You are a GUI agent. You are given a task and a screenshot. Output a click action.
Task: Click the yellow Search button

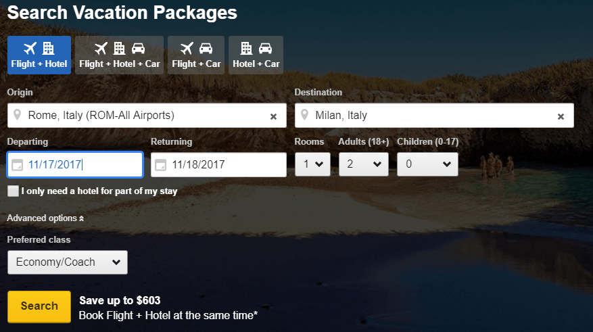coord(39,306)
